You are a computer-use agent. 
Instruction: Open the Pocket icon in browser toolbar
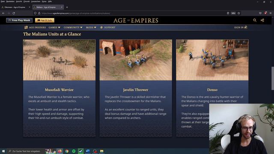tap(260, 13)
